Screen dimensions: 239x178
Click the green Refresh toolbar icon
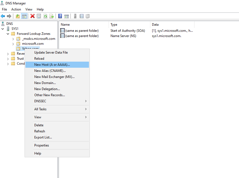pyautogui.click(x=45, y=16)
